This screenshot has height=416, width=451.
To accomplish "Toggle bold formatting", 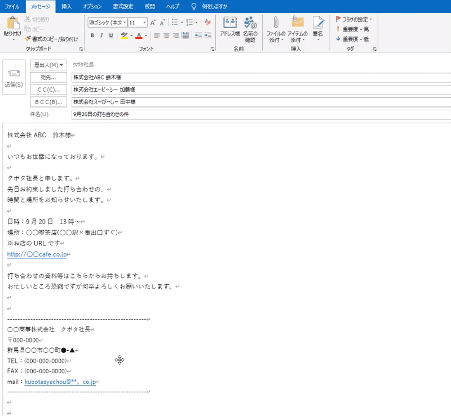I will [92, 35].
